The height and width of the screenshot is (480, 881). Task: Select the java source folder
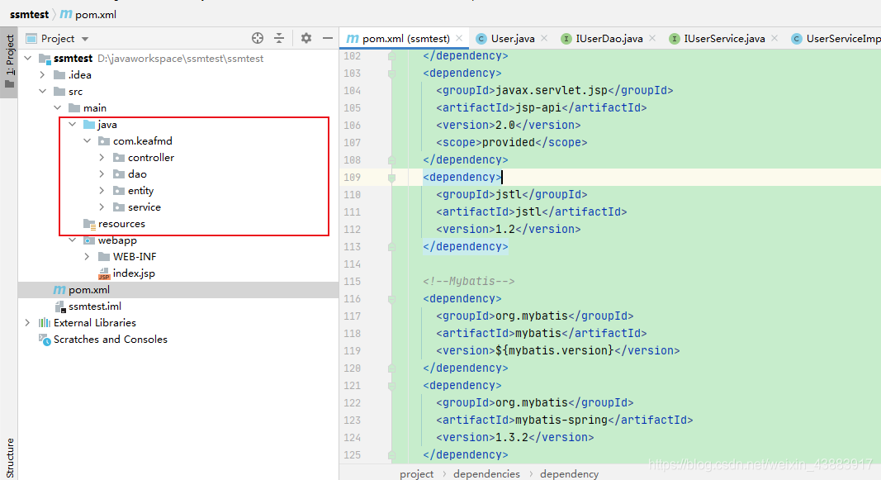107,124
